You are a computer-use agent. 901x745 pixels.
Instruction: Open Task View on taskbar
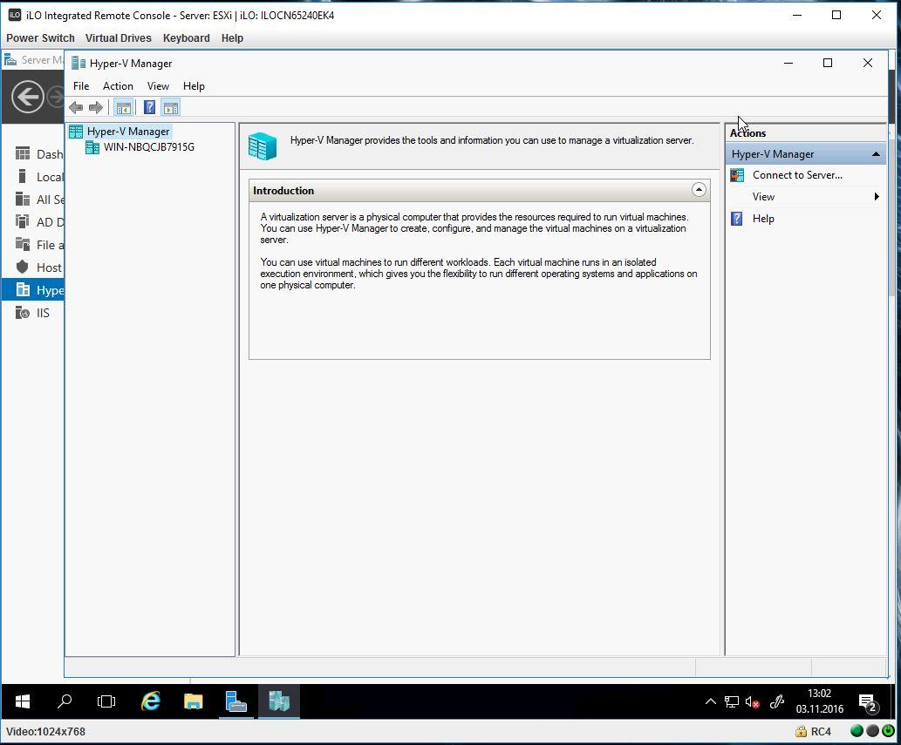(106, 701)
